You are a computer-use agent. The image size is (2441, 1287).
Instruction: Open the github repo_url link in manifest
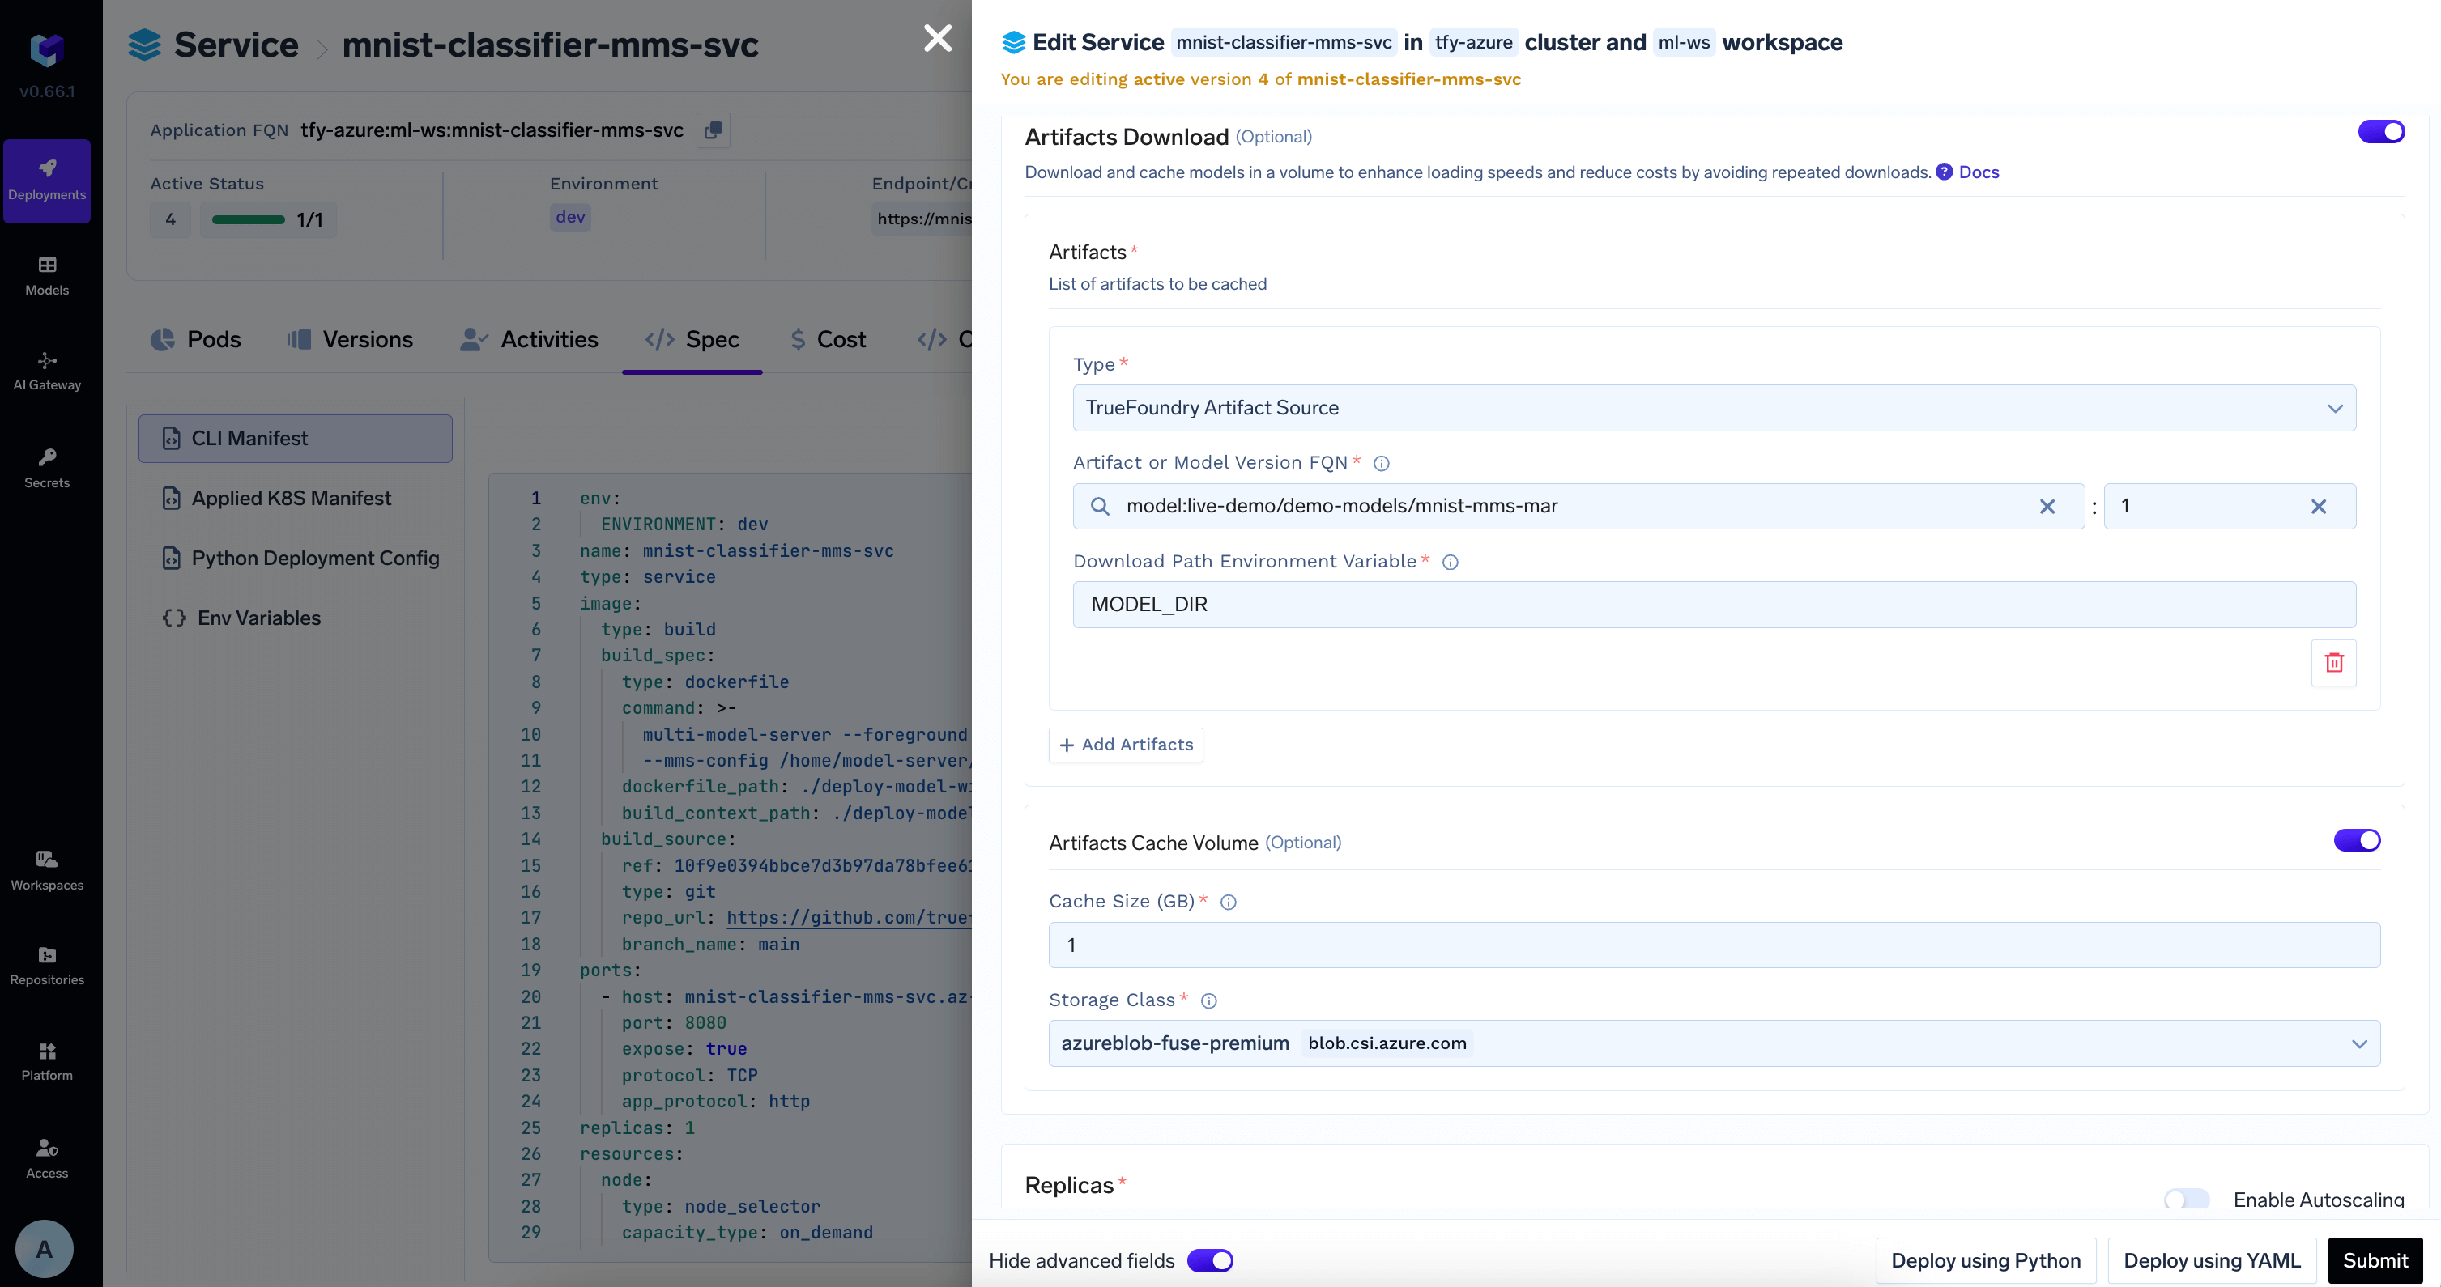coord(848,918)
